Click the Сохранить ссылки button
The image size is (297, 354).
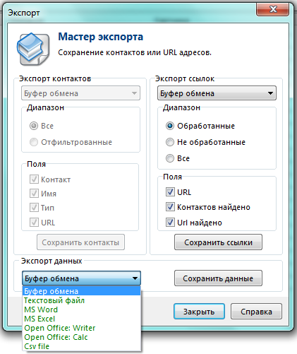pos(218,242)
